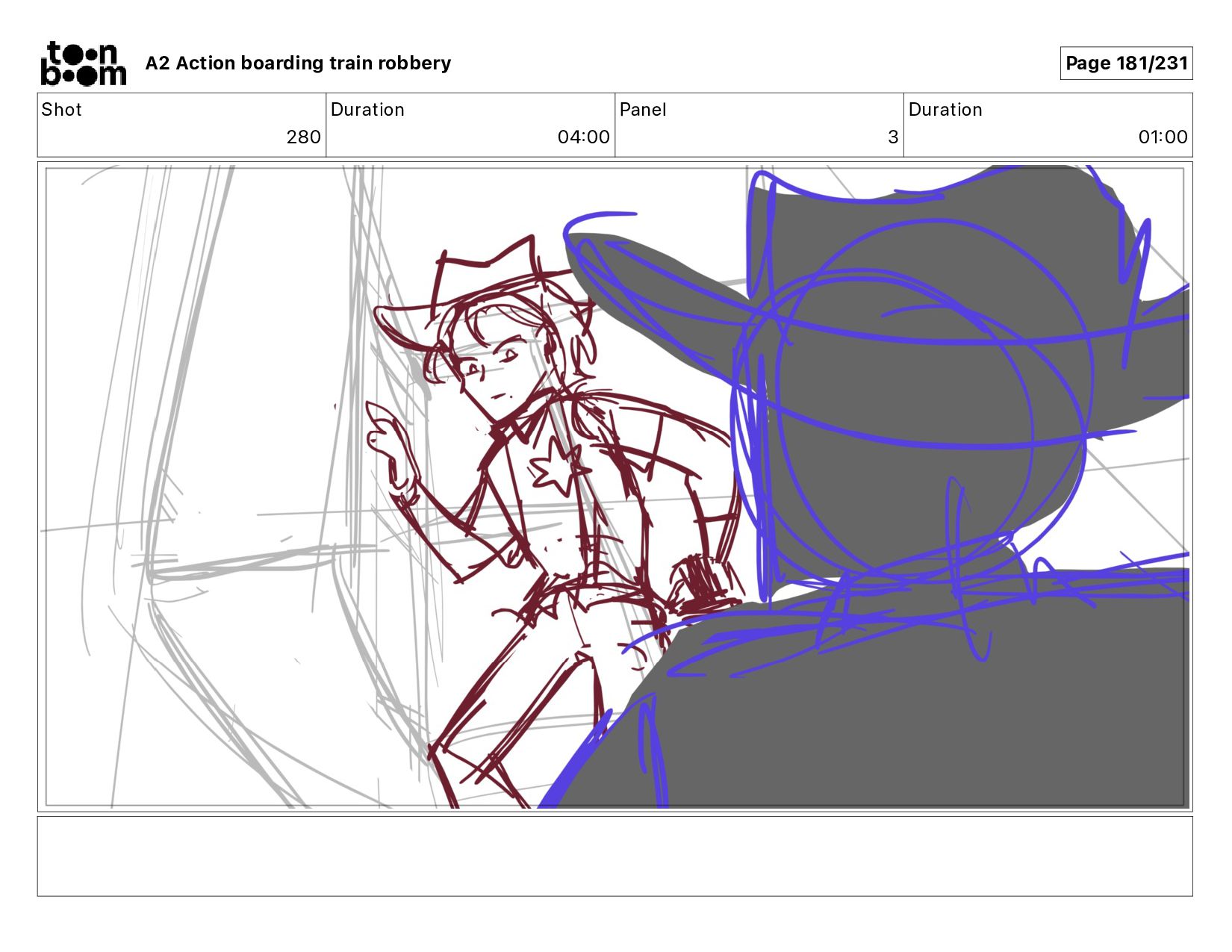The image size is (1232, 952).
Task: Click the 'Panel' header label
Action: 642,110
